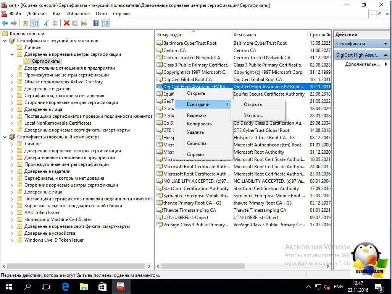Click the blue Help question mark icon
This screenshot has width=392, height=294.
pyautogui.click(x=96, y=23)
